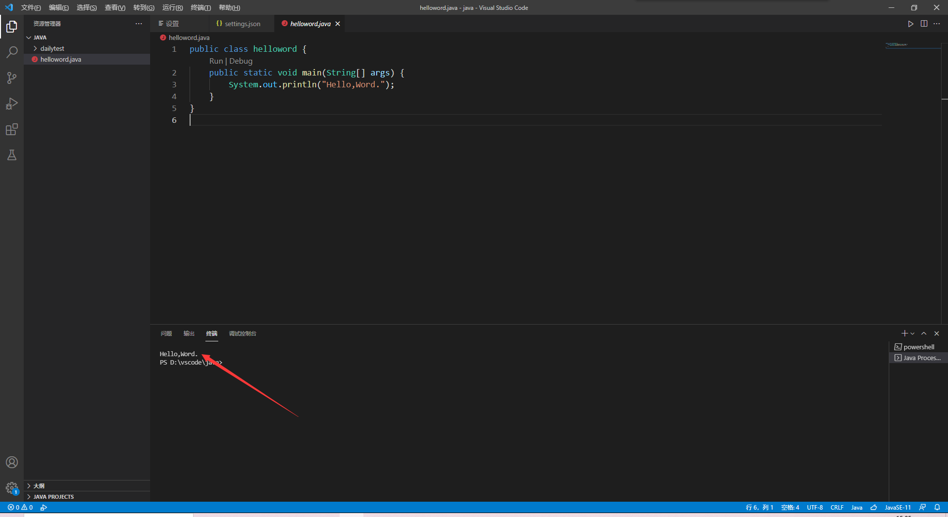The width and height of the screenshot is (948, 517).
Task: Switch to the 问题 panel tab
Action: point(166,333)
